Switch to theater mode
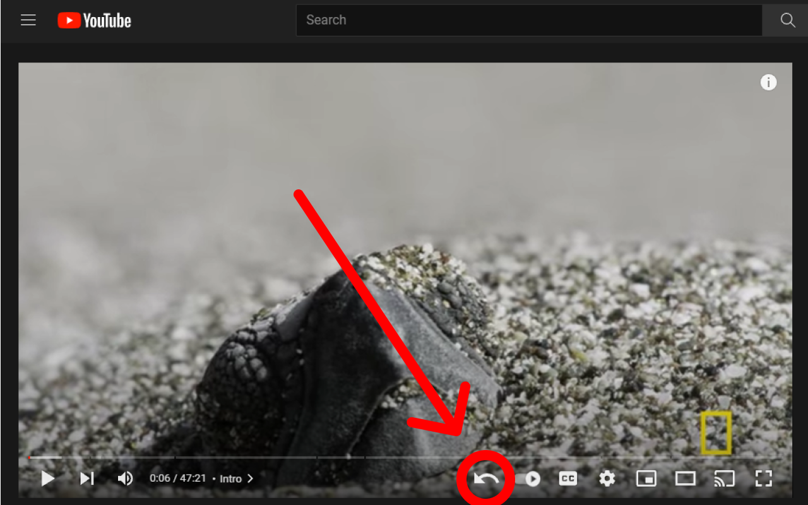 pyautogui.click(x=685, y=478)
